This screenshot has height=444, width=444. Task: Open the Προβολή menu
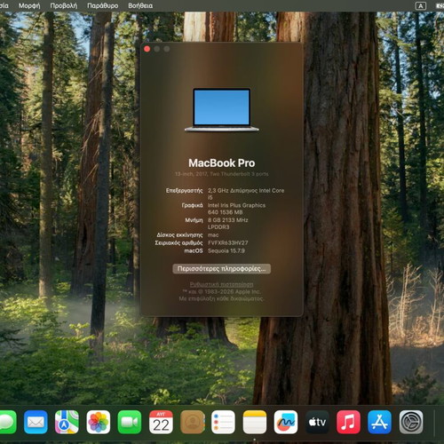click(x=64, y=5)
